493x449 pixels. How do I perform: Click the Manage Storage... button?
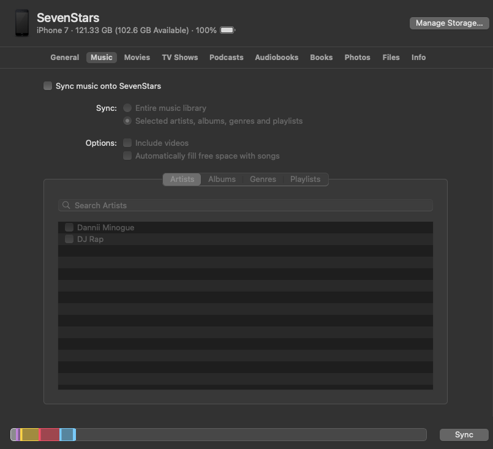(450, 23)
